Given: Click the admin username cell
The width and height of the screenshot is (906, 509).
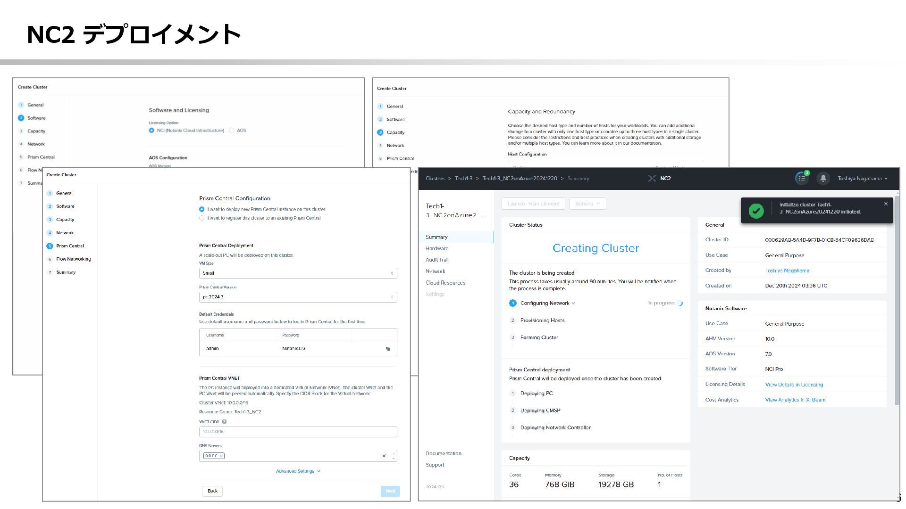Looking at the screenshot, I should [212, 349].
